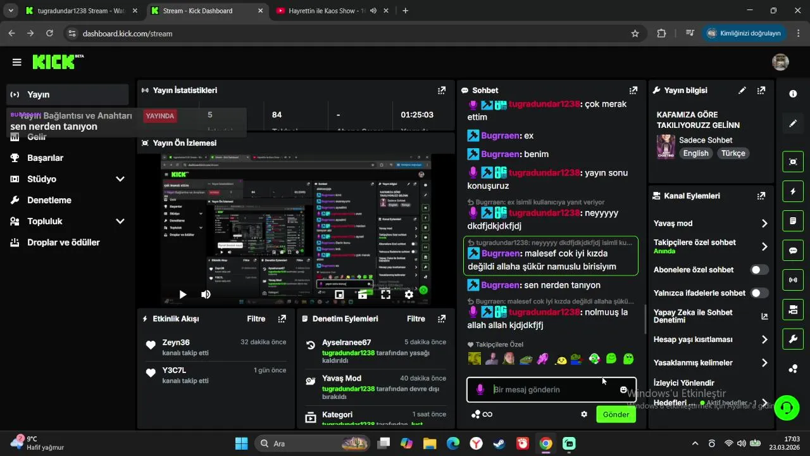
Task: Click the drops bubbles icon in right sidebar
Action: click(x=793, y=369)
